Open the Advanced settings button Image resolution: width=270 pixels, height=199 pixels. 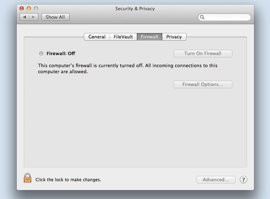click(216, 180)
